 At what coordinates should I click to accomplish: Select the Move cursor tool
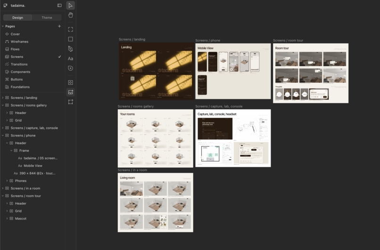(x=71, y=5)
